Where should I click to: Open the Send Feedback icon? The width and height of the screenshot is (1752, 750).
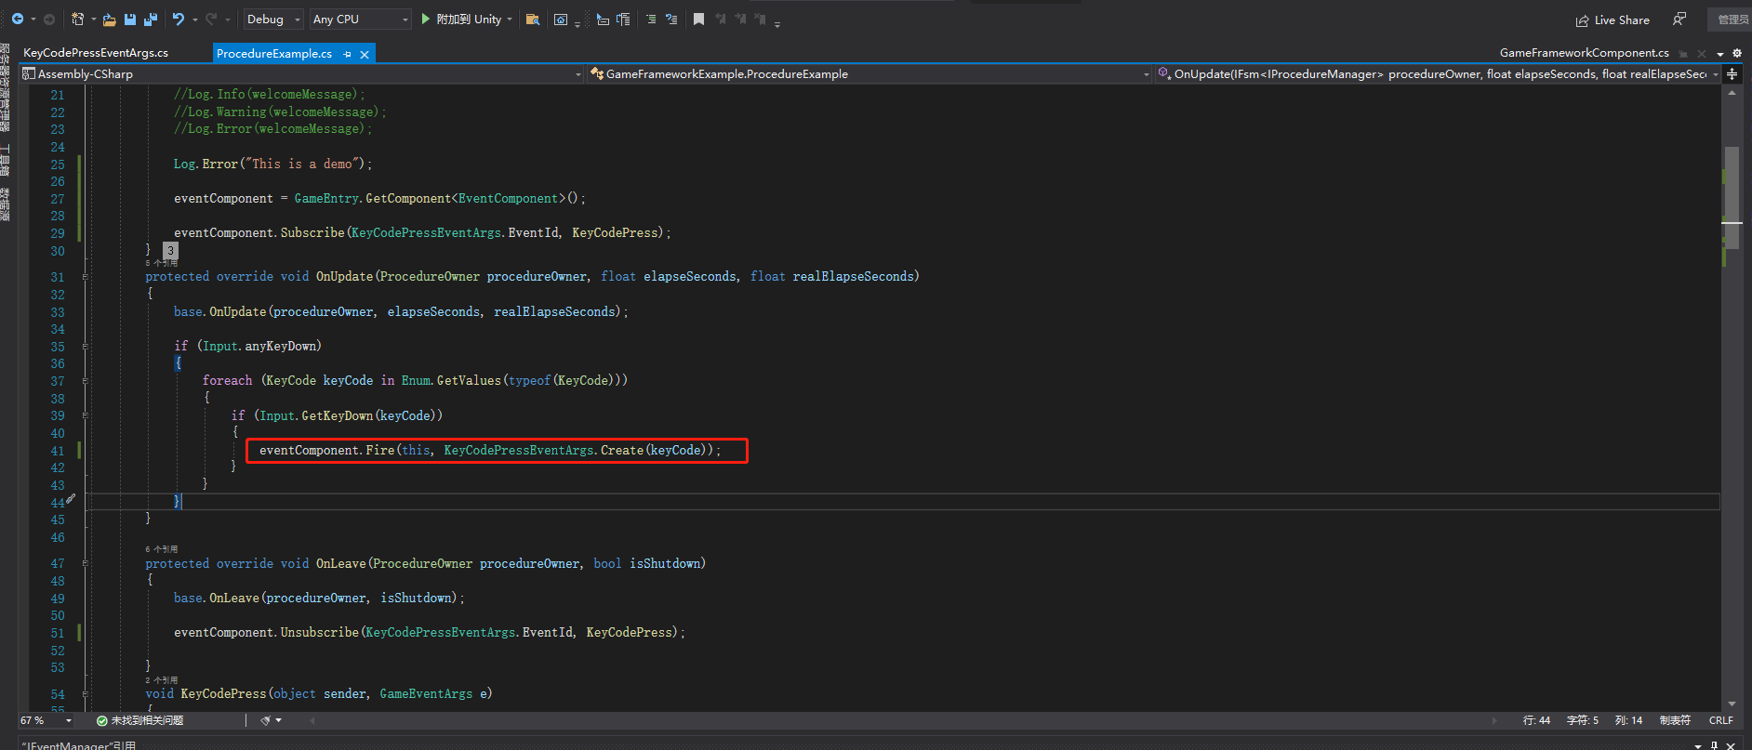tap(1679, 19)
